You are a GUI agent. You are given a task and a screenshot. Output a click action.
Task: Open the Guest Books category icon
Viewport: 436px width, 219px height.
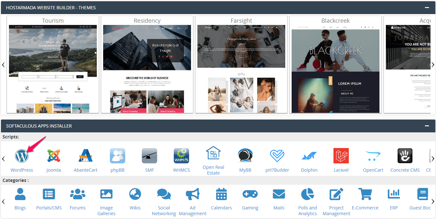pos(423,194)
